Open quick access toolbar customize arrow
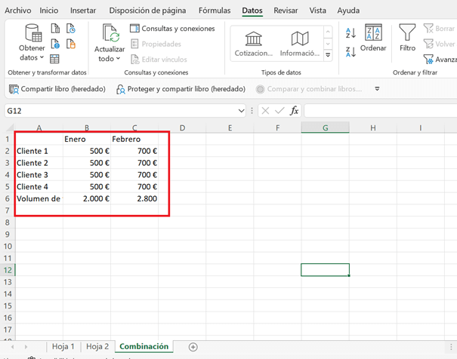This screenshot has height=359, width=457. (x=377, y=89)
